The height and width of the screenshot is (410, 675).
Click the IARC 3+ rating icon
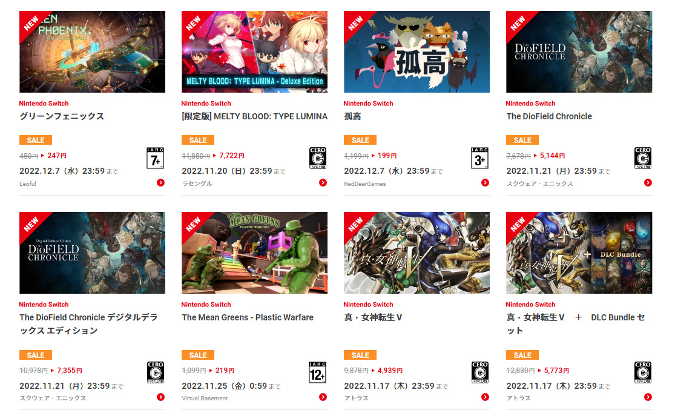(x=479, y=158)
